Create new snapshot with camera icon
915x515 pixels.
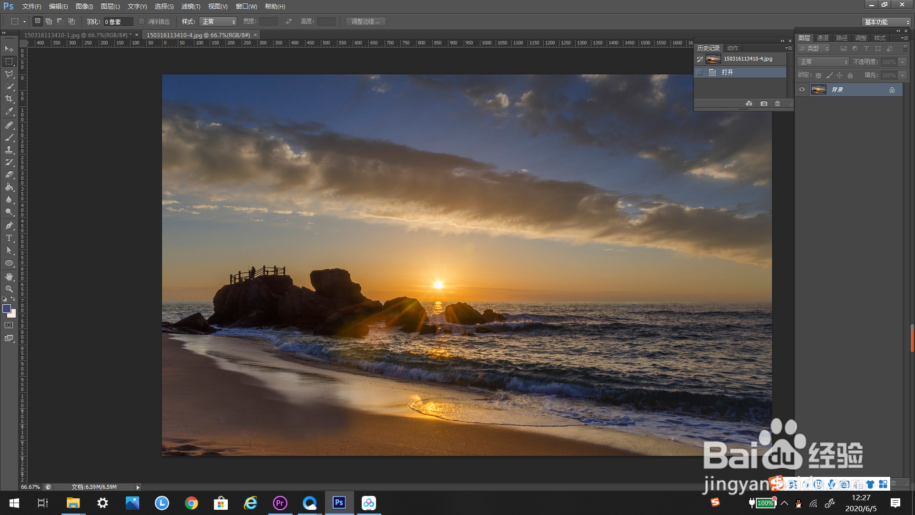pos(764,103)
